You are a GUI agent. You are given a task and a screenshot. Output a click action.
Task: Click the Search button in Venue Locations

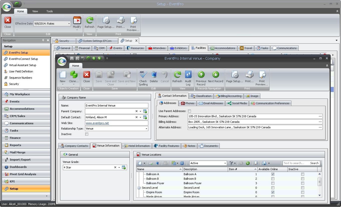pos(314,163)
